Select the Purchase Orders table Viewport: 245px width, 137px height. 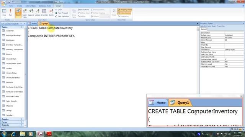coord(13,96)
